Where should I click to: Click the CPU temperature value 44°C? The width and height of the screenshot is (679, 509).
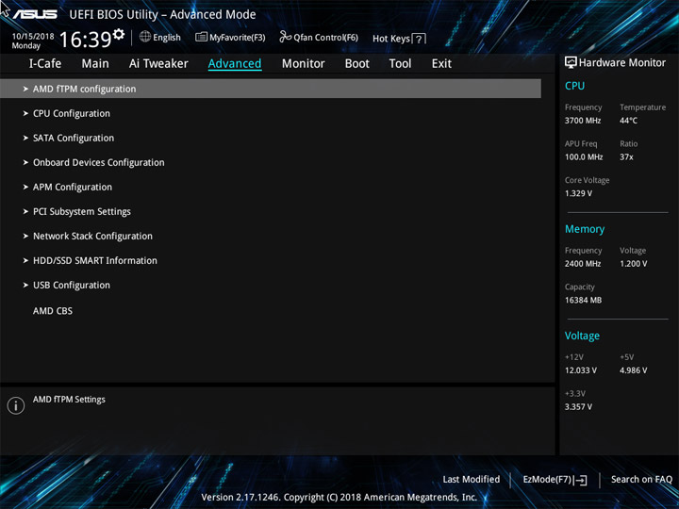628,121
